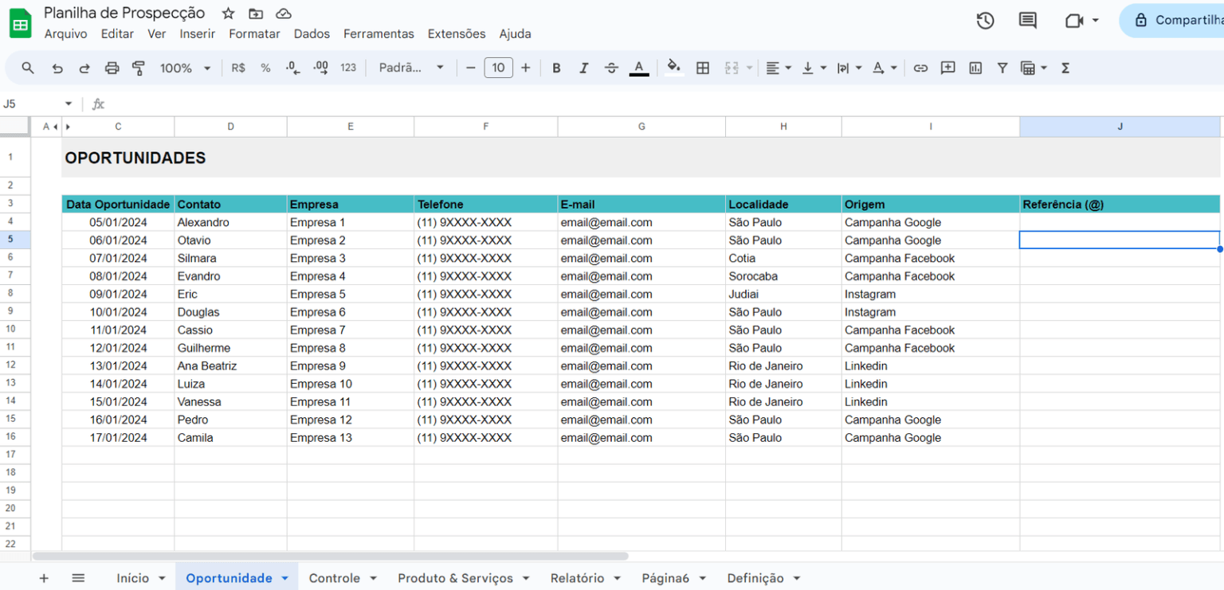Open the Dados menu

[x=312, y=33]
